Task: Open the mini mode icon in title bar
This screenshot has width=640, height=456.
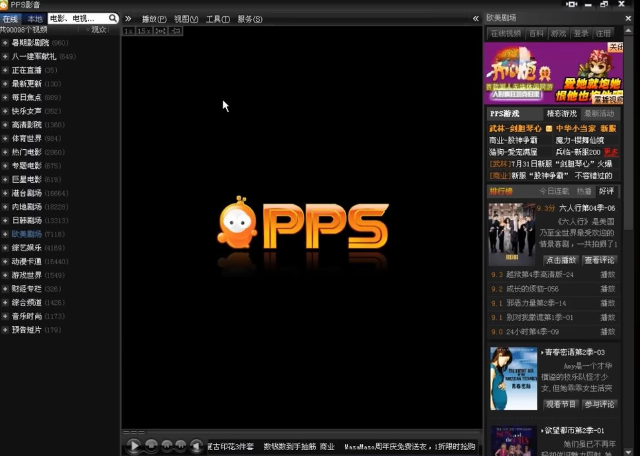Action: pyautogui.click(x=571, y=4)
